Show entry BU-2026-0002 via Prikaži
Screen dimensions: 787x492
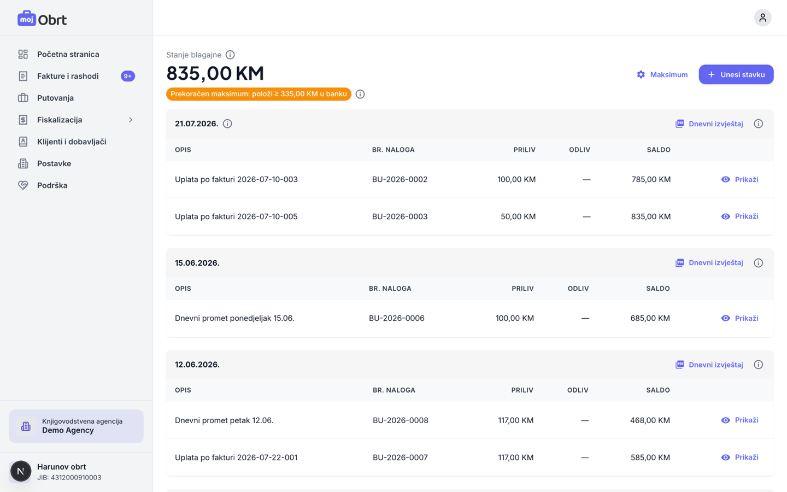pos(739,179)
